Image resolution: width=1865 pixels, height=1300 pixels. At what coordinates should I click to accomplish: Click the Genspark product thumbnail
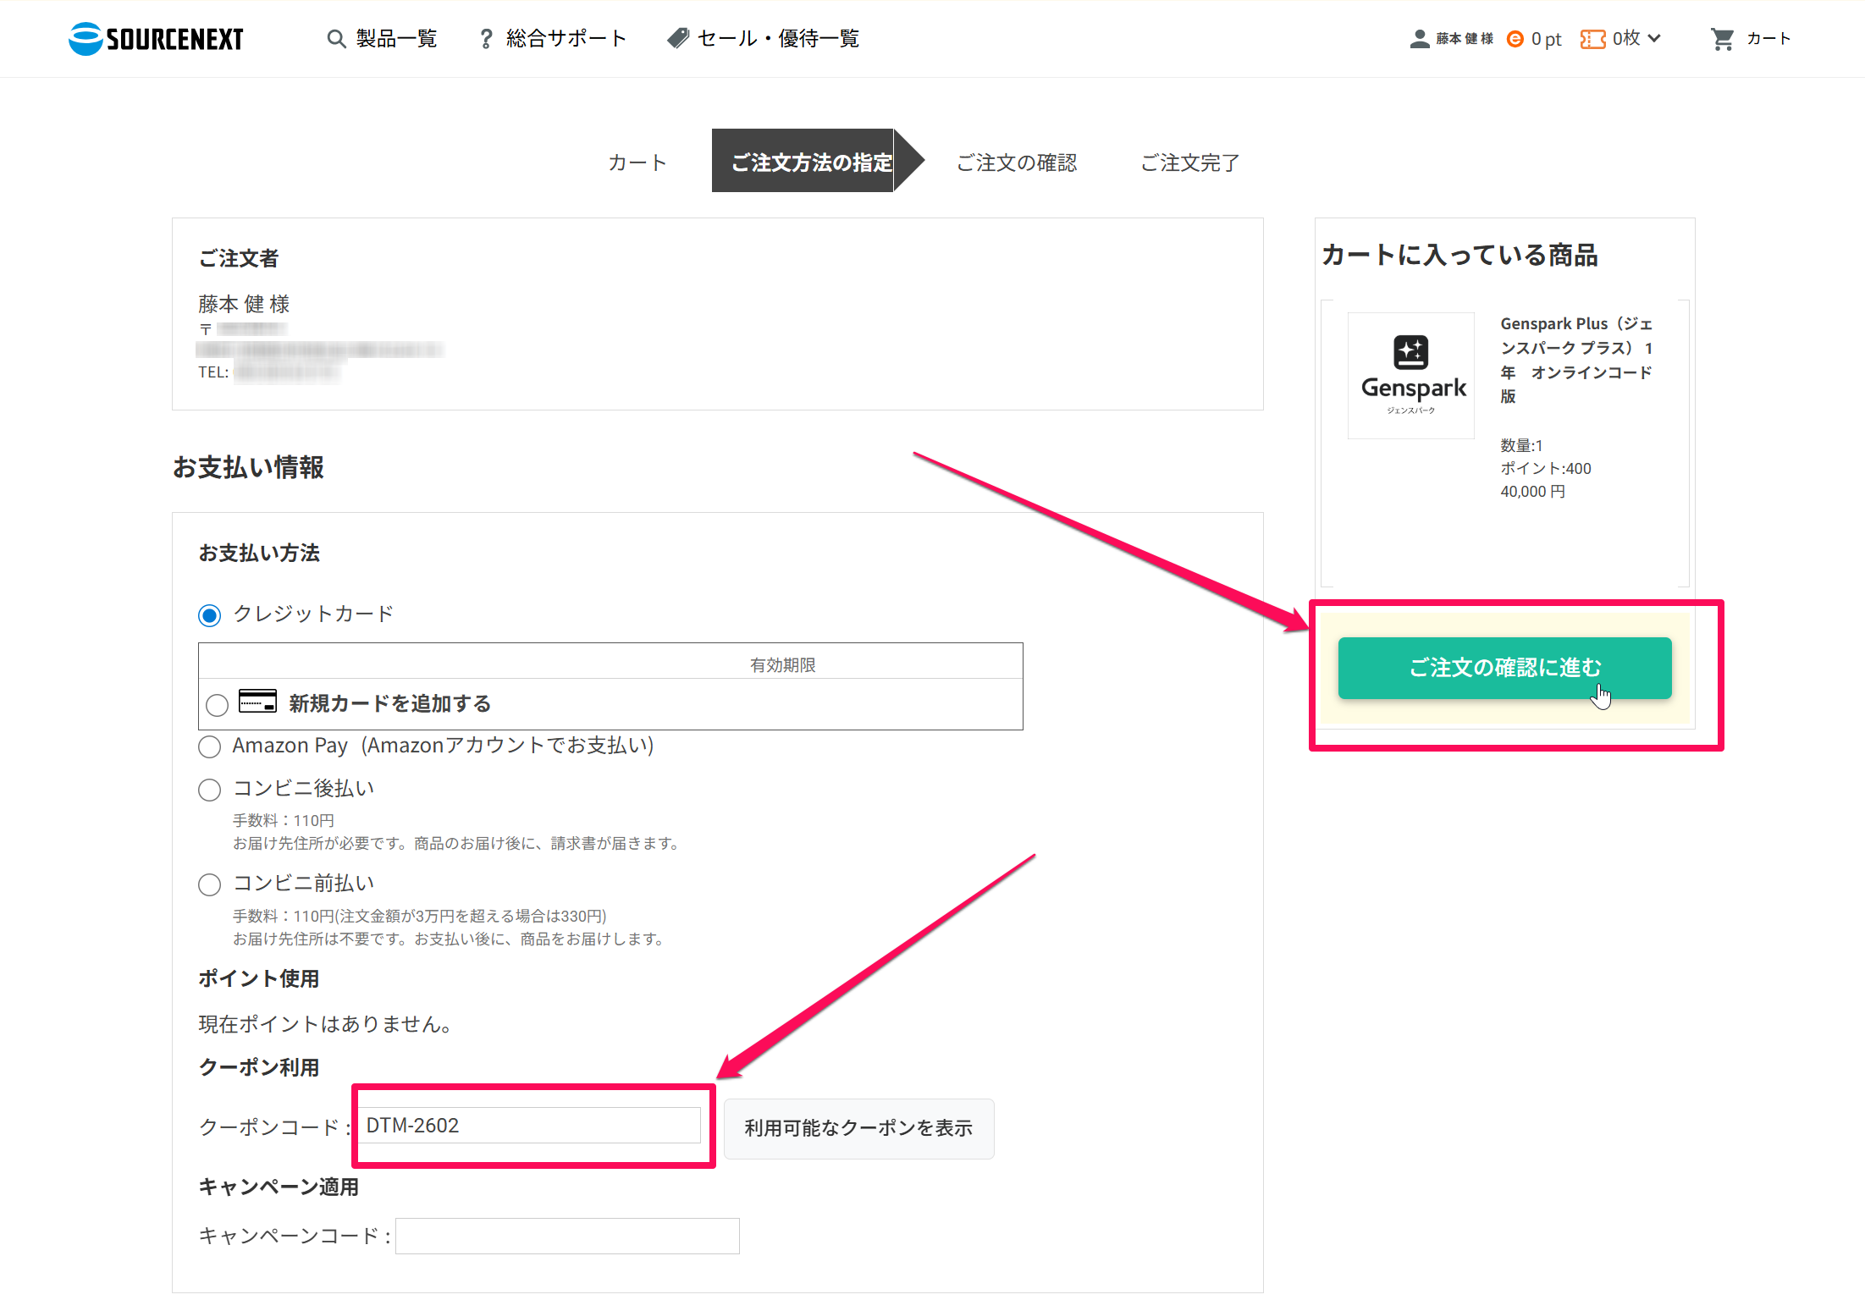click(x=1411, y=376)
